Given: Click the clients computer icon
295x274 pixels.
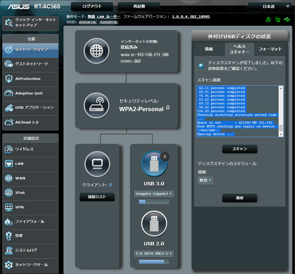Looking at the screenshot, I should [x=97, y=164].
